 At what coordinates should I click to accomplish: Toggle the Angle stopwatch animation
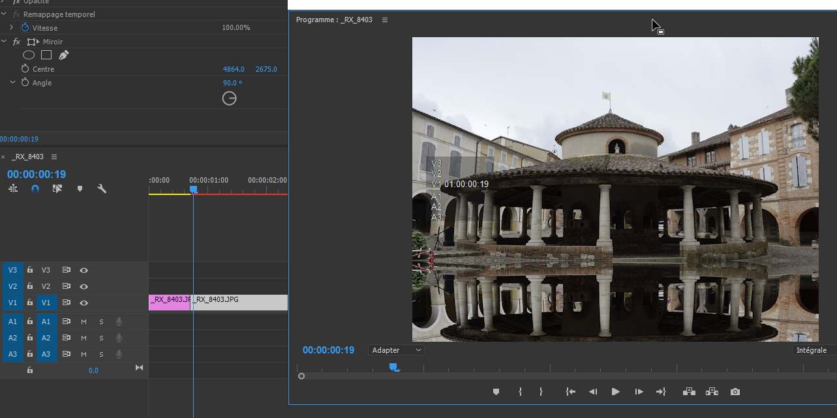coord(25,83)
